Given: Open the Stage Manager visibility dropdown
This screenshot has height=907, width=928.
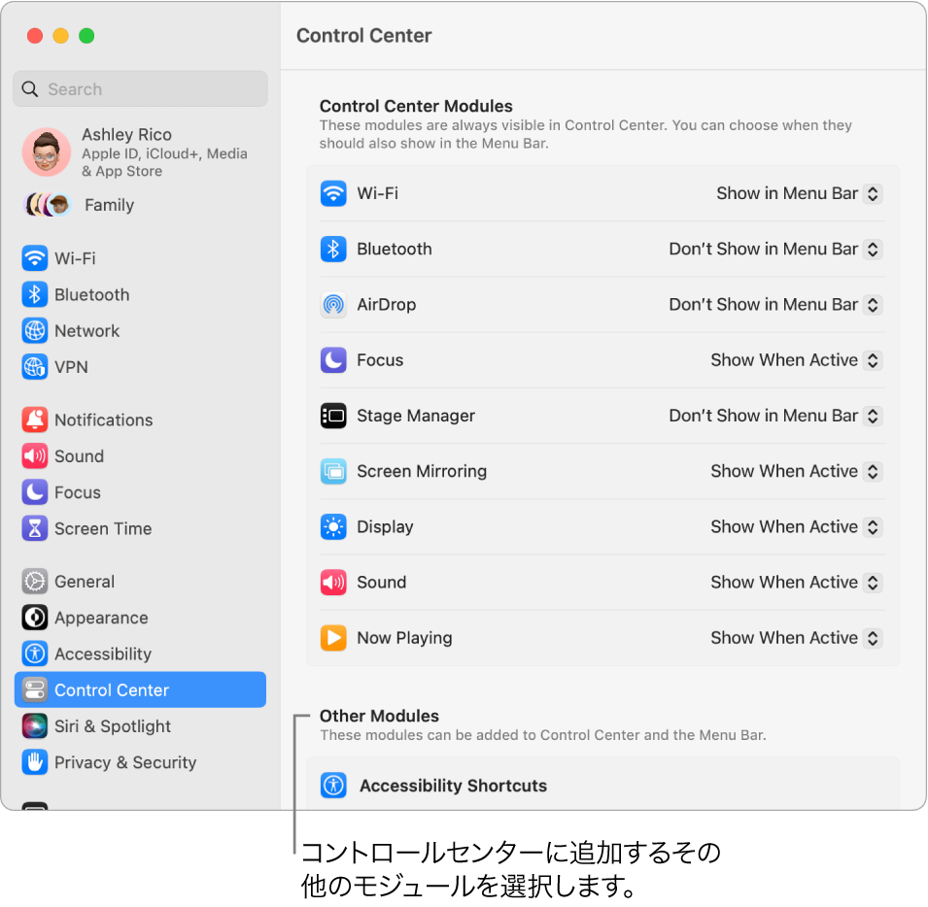Looking at the screenshot, I should coord(774,416).
